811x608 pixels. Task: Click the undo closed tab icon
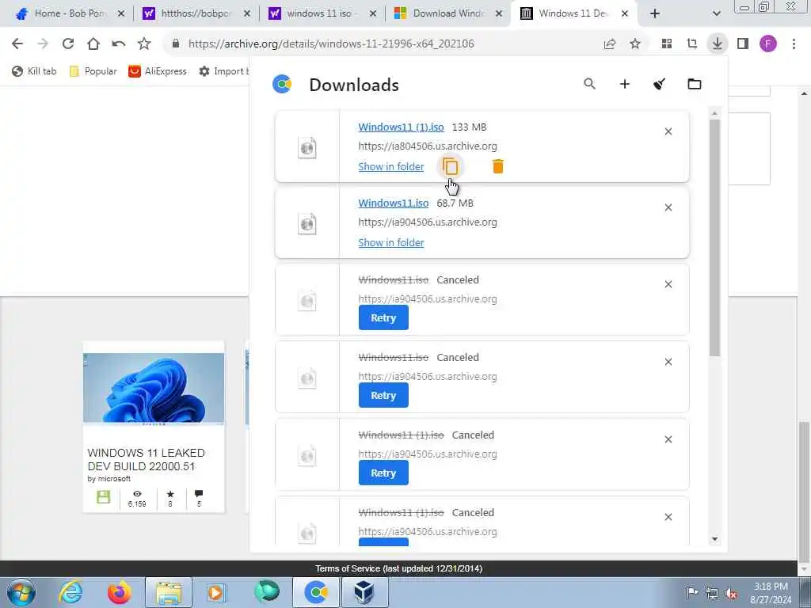(119, 44)
